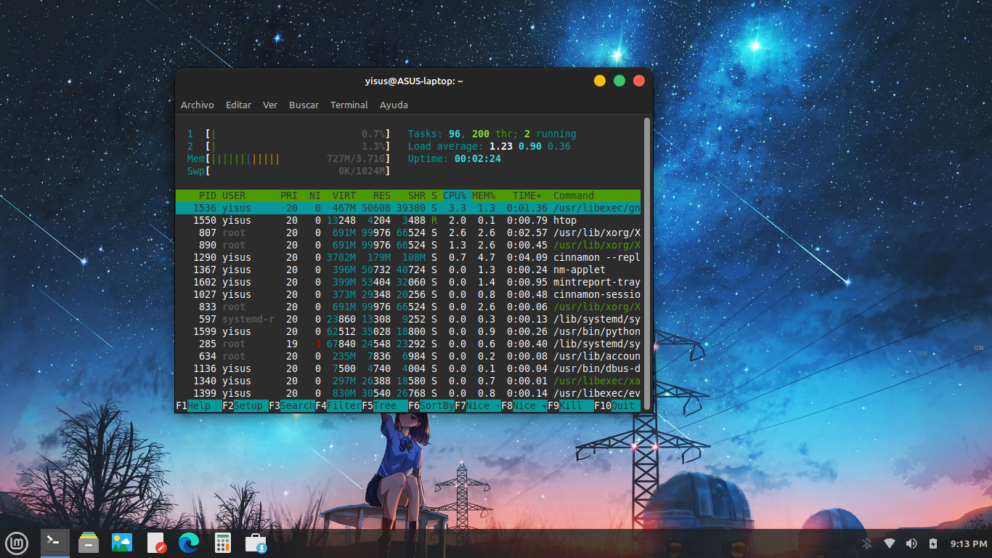Select the htop process row PID 1550
This screenshot has width=992, height=558.
pyautogui.click(x=408, y=220)
